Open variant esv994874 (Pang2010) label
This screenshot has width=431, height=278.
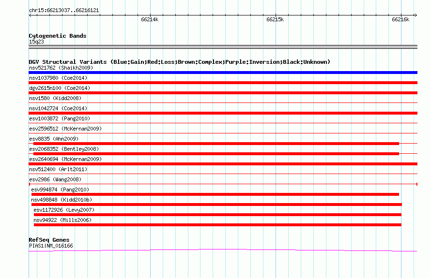point(60,190)
